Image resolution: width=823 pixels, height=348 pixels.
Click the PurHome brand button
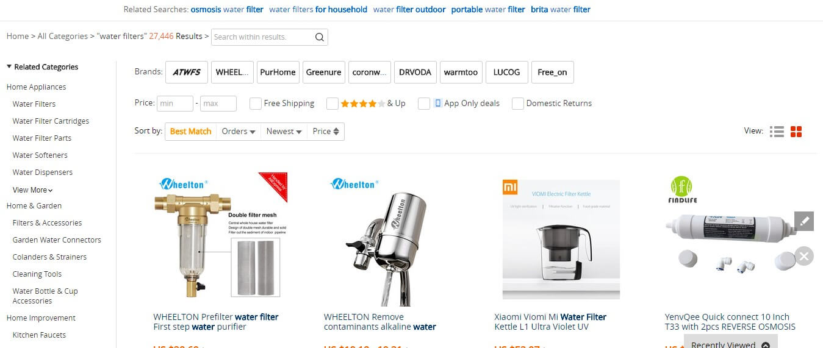coord(278,72)
